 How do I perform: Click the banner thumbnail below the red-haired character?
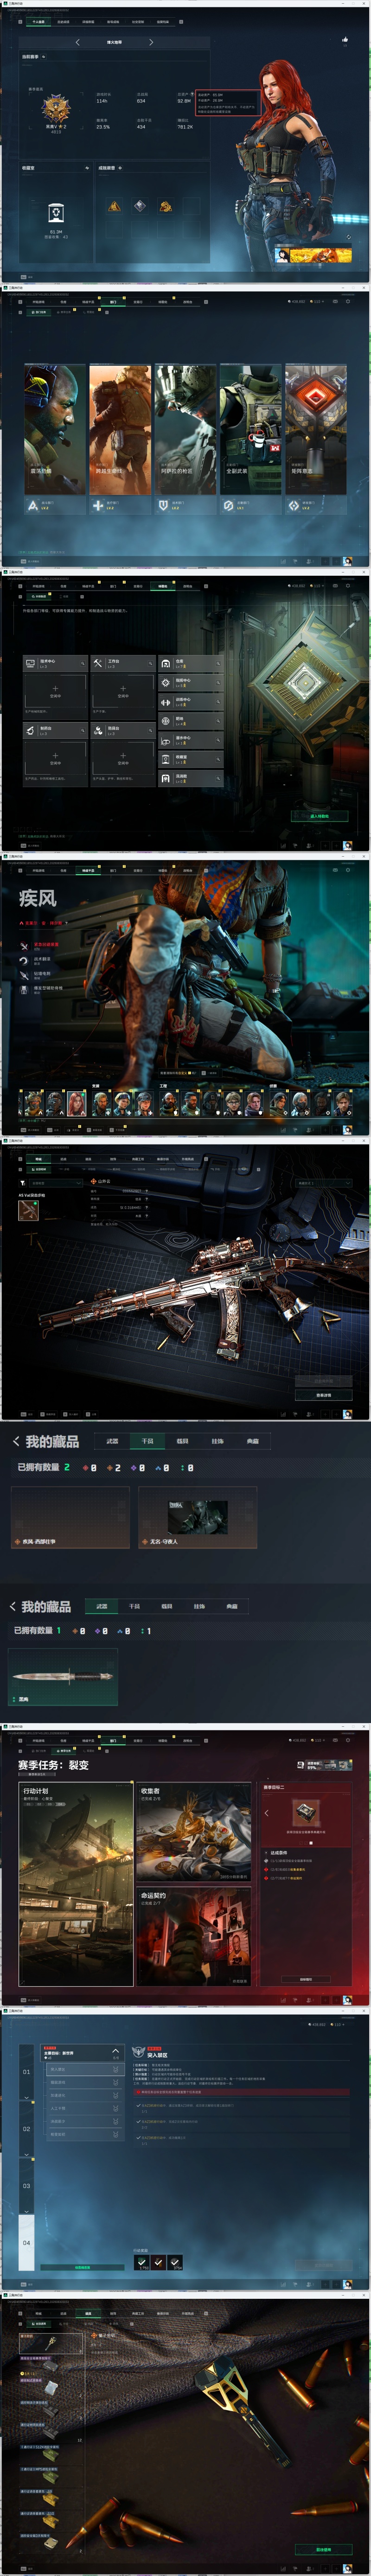click(314, 255)
